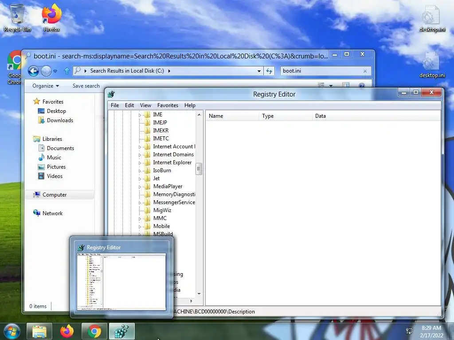Screen dimensions: 454x340
Task: Select the MediaPlayer registry key
Action: (x=168, y=186)
